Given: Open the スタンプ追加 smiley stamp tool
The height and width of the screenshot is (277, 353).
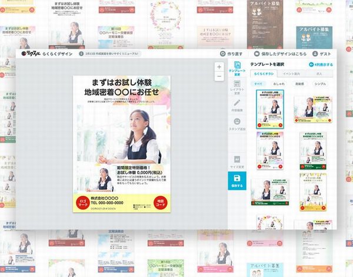Looking at the screenshot, I should click(x=237, y=124).
